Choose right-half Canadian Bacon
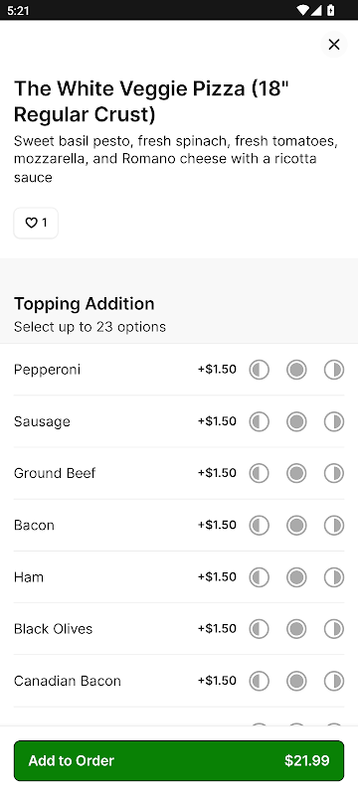The width and height of the screenshot is (358, 795). coord(334,681)
